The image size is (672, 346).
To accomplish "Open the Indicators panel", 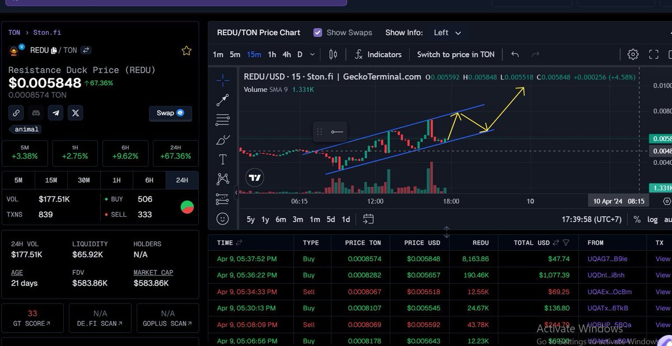I will point(378,54).
